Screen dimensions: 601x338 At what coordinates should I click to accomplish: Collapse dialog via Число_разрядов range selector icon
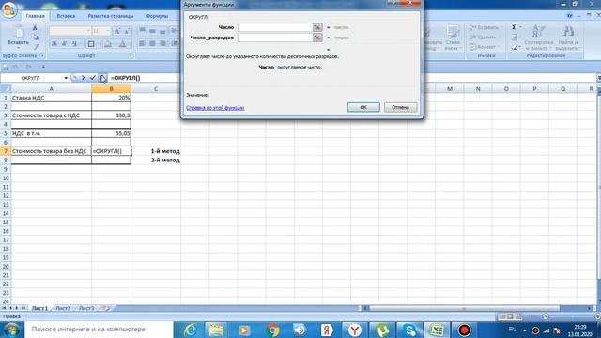(317, 38)
